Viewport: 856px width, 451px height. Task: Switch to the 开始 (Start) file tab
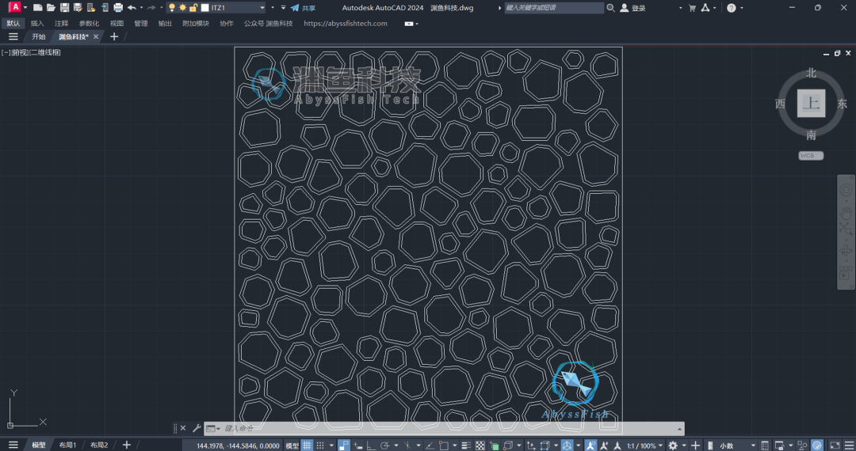pyautogui.click(x=38, y=36)
